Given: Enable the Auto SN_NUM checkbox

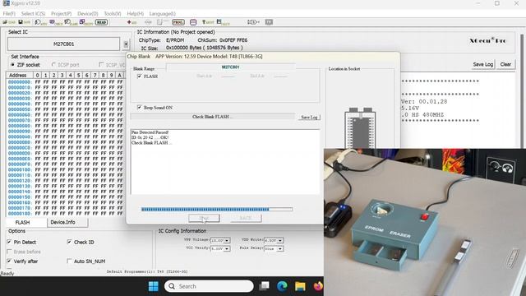Looking at the screenshot, I should [x=69, y=261].
